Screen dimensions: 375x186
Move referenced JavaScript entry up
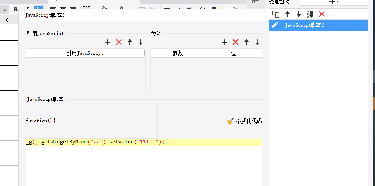pyautogui.click(x=130, y=42)
